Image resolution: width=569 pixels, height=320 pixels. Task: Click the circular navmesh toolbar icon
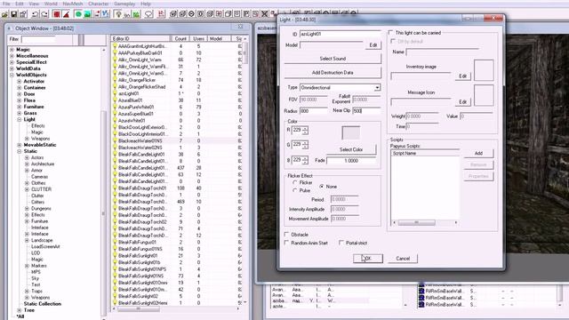pos(192,14)
